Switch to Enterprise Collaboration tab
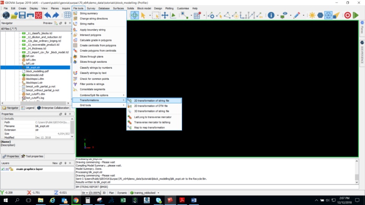The height and width of the screenshot is (205, 365). point(53,108)
